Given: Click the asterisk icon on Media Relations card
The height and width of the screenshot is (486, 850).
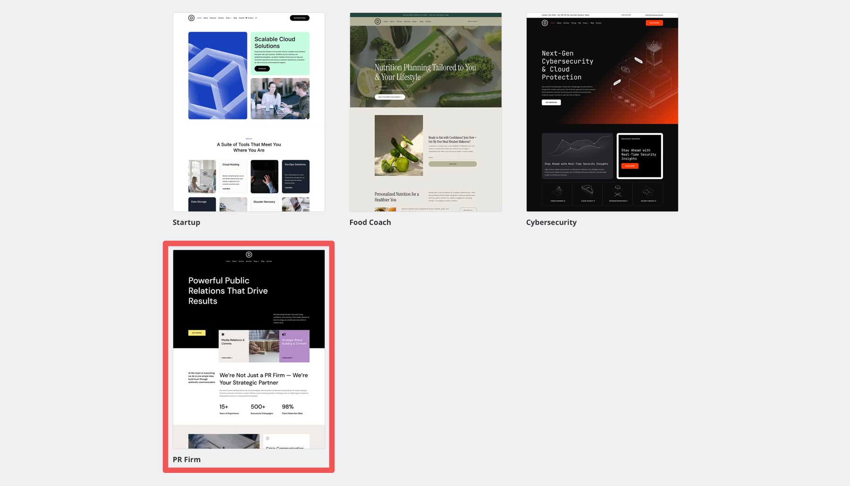Looking at the screenshot, I should pos(222,335).
